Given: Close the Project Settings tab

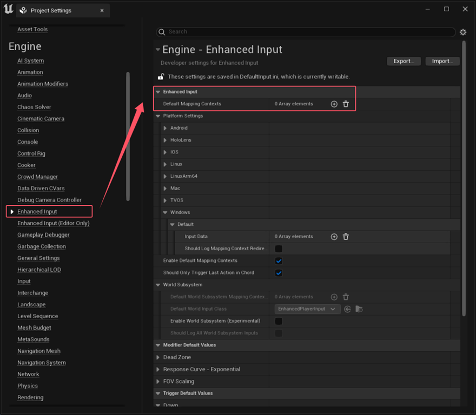Looking at the screenshot, I should tap(102, 11).
